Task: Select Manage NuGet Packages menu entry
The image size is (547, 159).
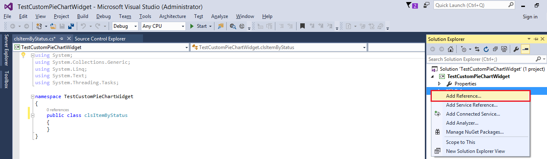Action: coord(480,132)
